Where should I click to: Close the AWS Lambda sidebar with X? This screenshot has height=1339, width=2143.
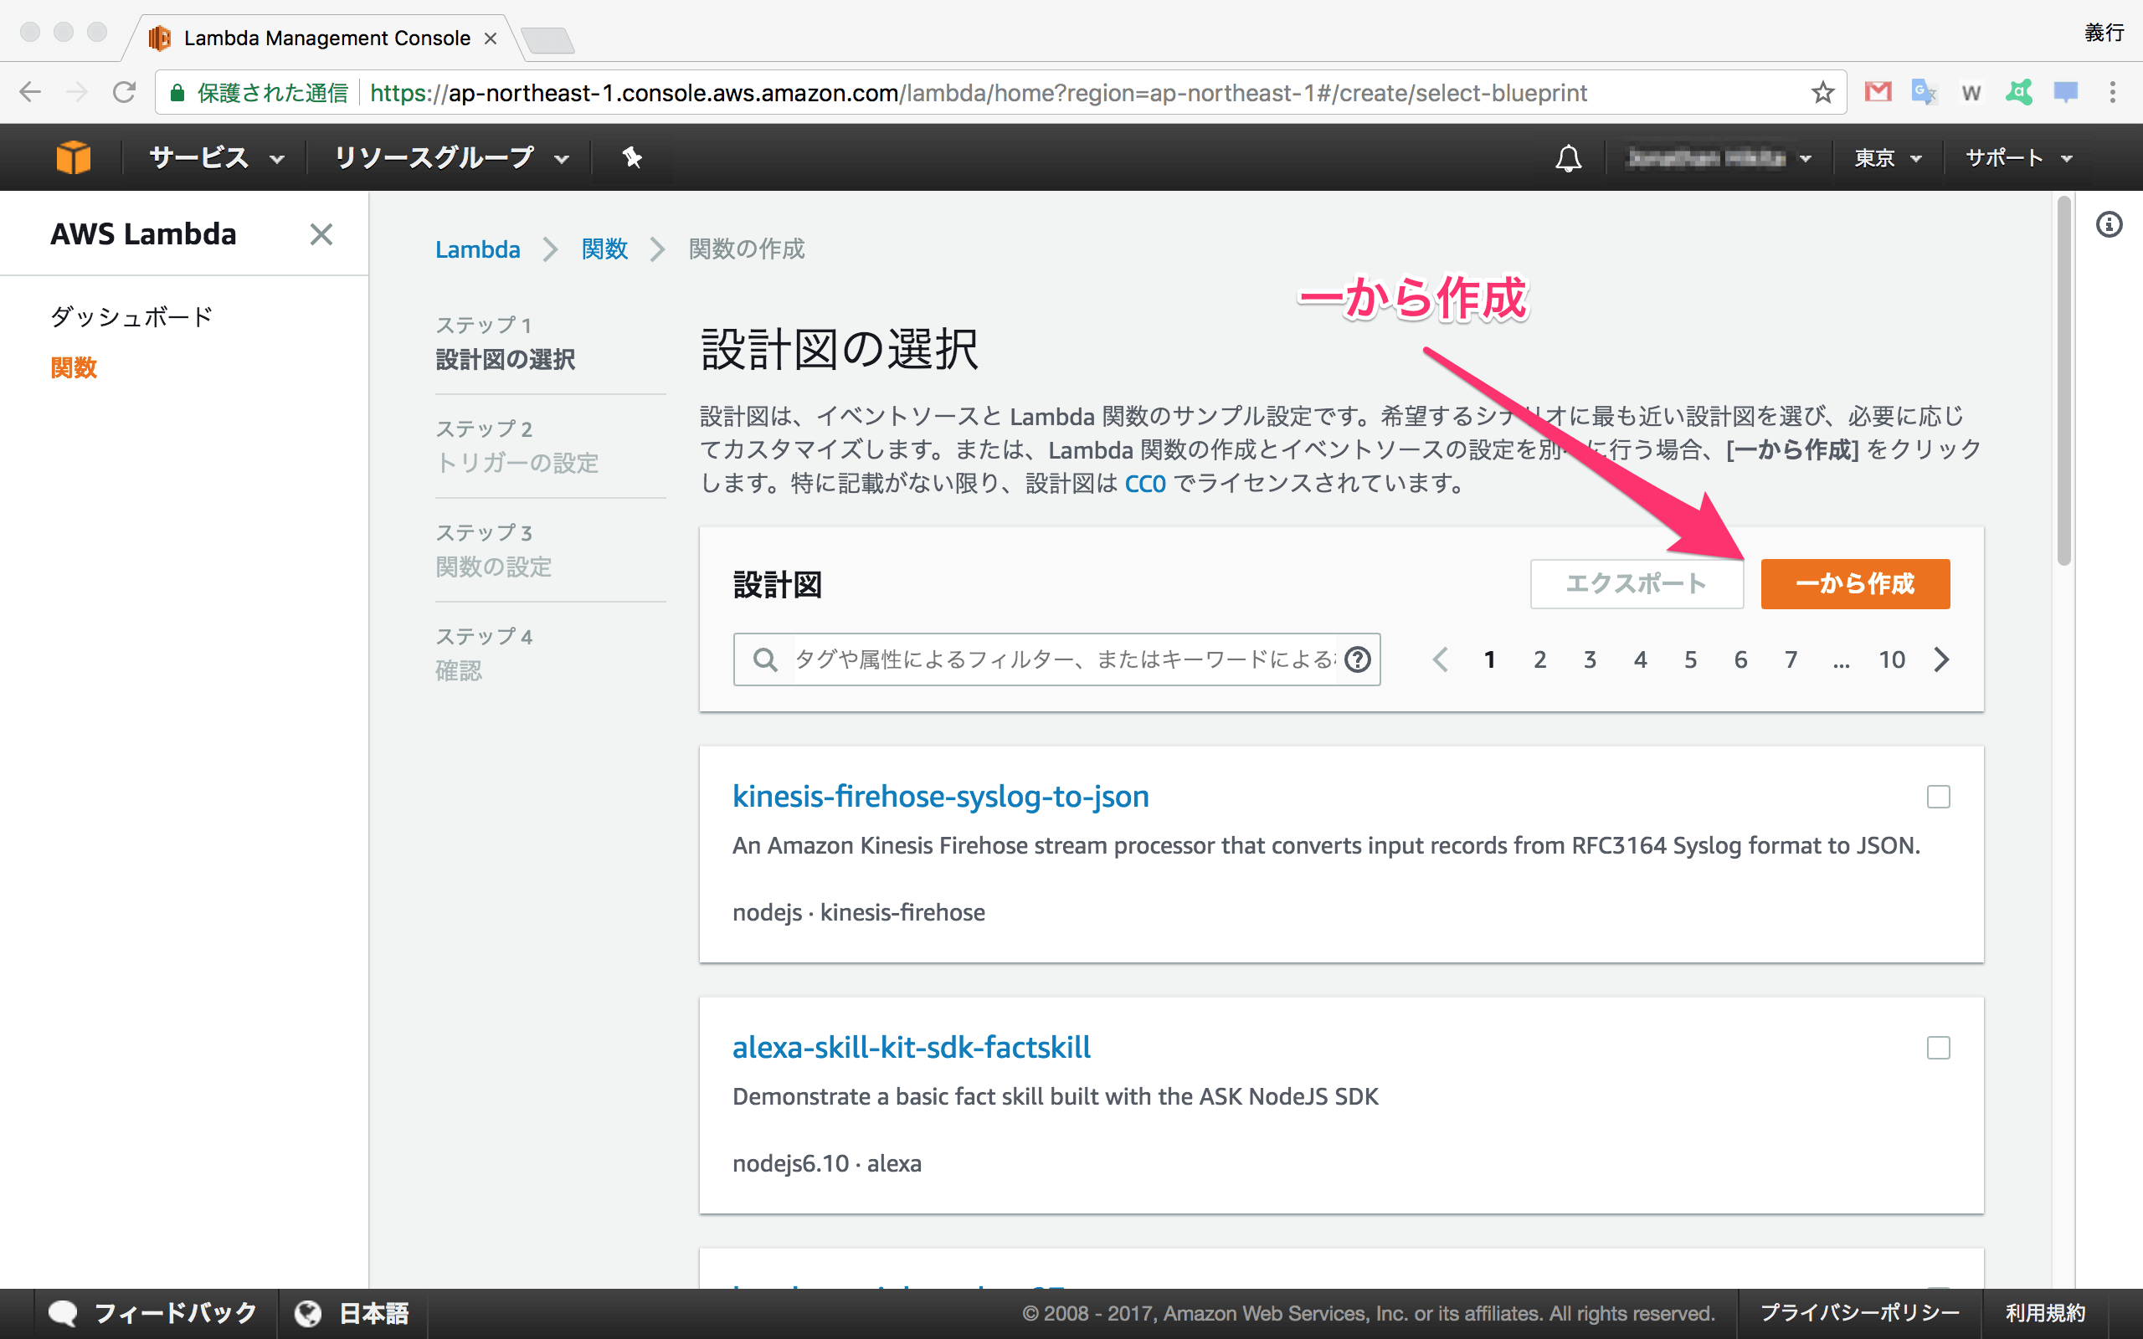321,233
